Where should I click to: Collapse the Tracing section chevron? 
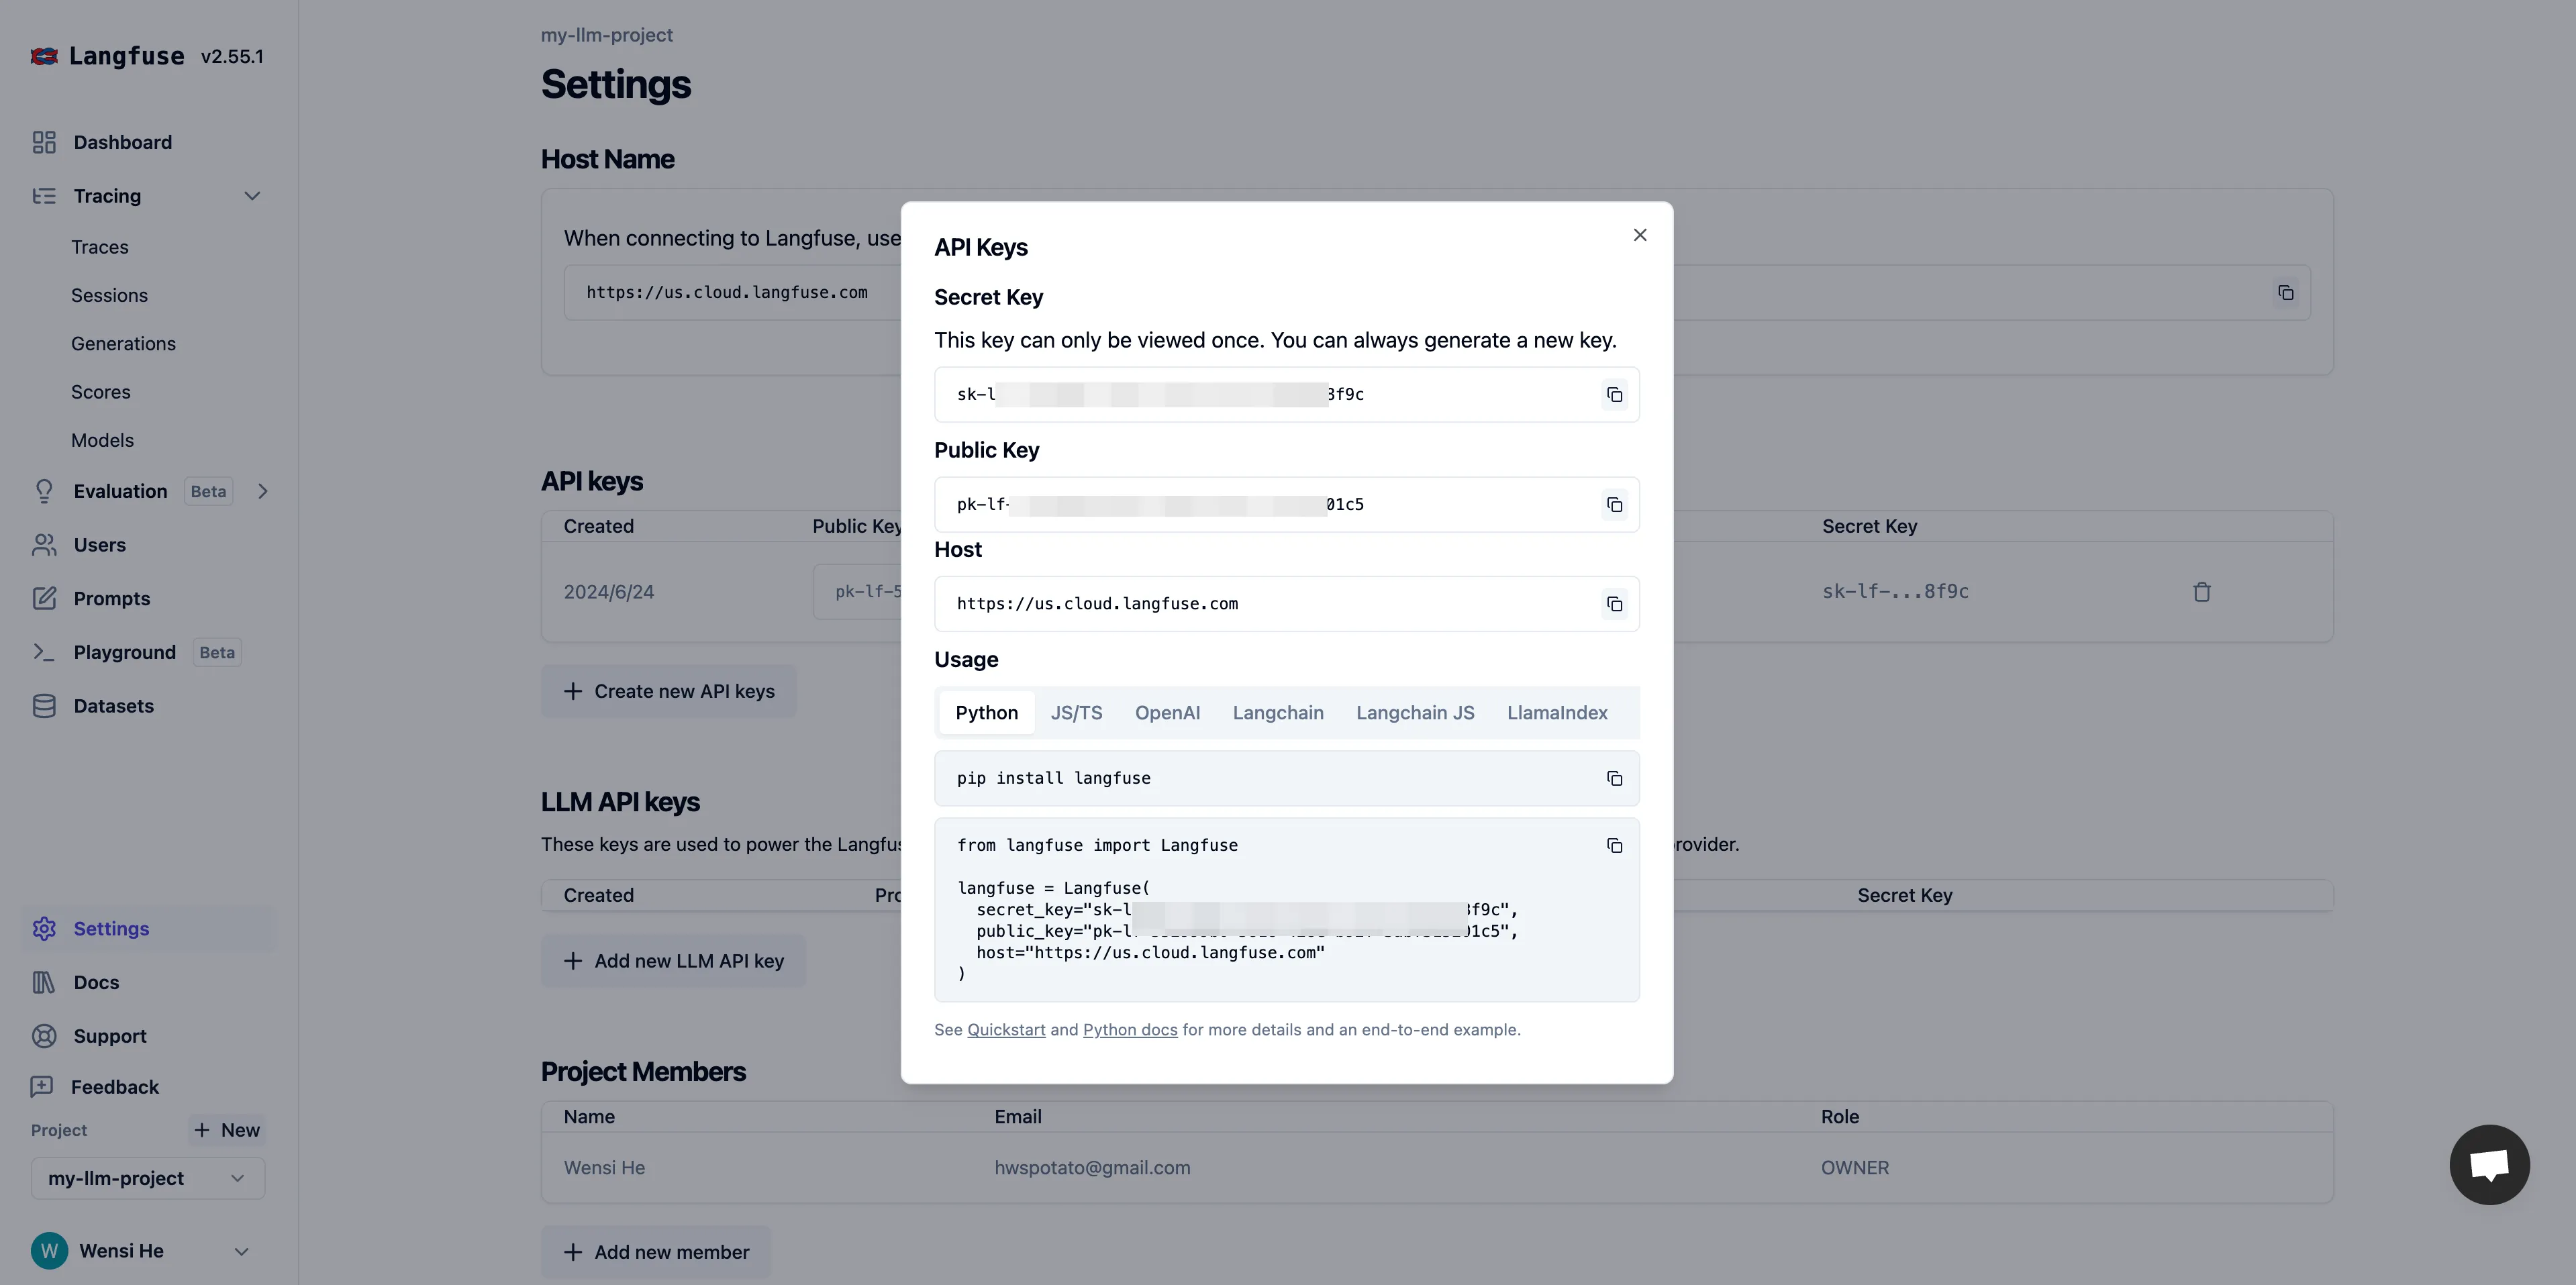tap(252, 196)
